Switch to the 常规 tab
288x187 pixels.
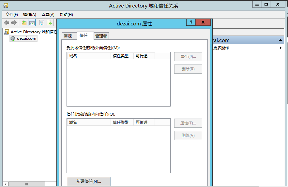[x=69, y=36]
